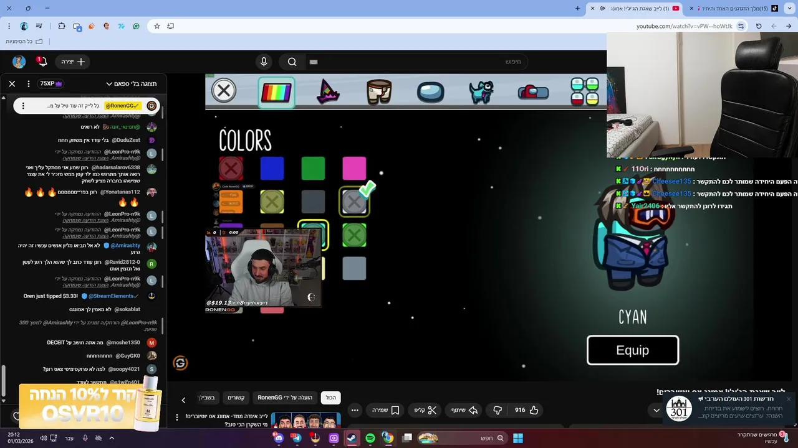Screen dimensions: 798x448
Task: Click the Grammarly extension icon
Action: (136, 26)
